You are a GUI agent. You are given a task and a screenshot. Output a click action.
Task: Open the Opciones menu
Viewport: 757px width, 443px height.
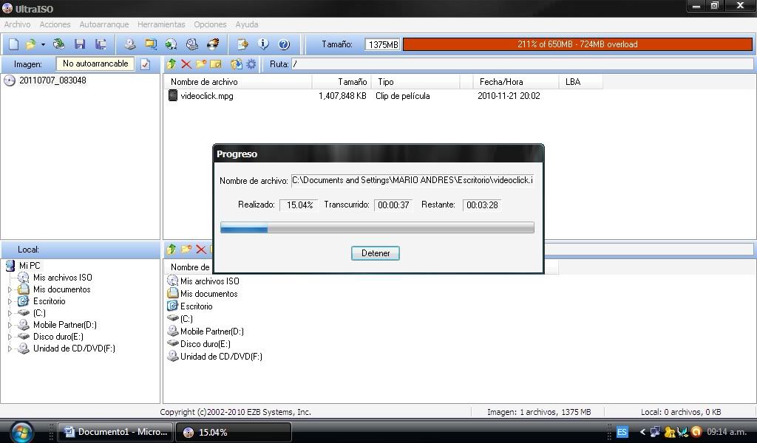(210, 24)
